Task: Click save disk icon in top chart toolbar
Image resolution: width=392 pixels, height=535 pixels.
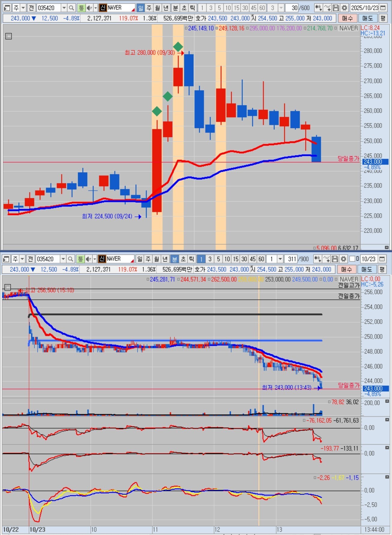Action: (336, 8)
